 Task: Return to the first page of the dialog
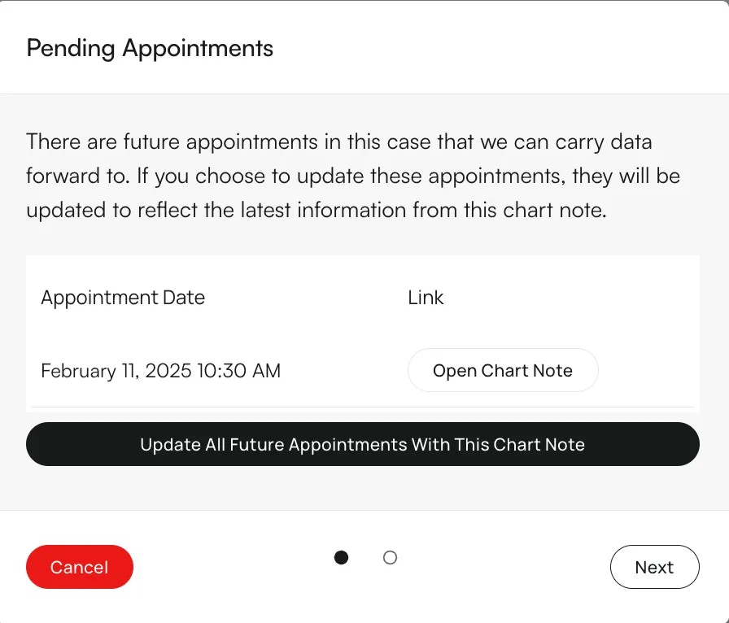coord(341,558)
